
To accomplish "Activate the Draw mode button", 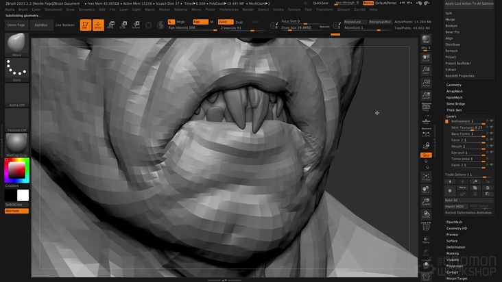I will coord(98,25).
